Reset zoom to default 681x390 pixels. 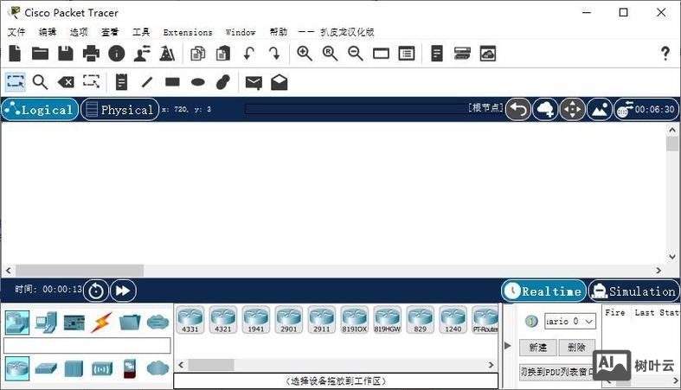(330, 54)
